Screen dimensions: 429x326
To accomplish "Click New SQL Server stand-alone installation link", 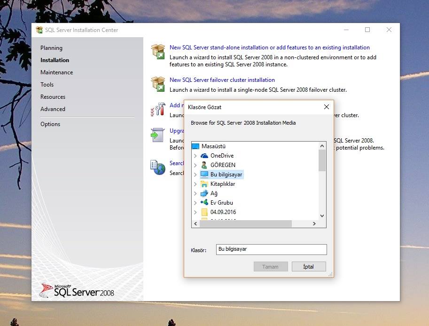I will (x=270, y=48).
